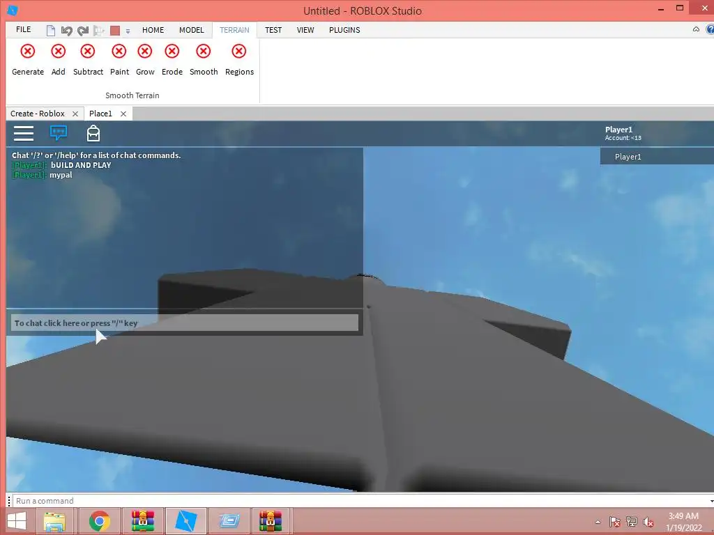
Task: Launch Google Chrome from the taskbar
Action: click(99, 521)
